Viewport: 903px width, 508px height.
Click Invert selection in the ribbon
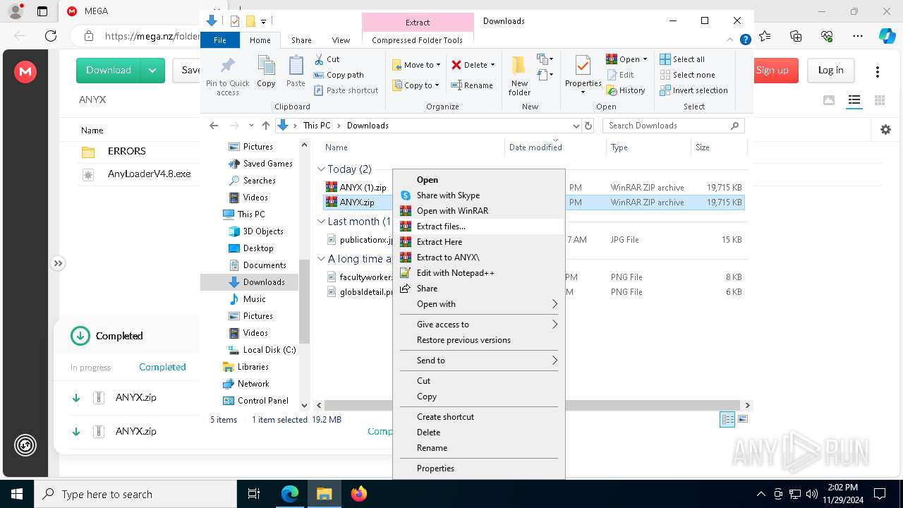[693, 90]
